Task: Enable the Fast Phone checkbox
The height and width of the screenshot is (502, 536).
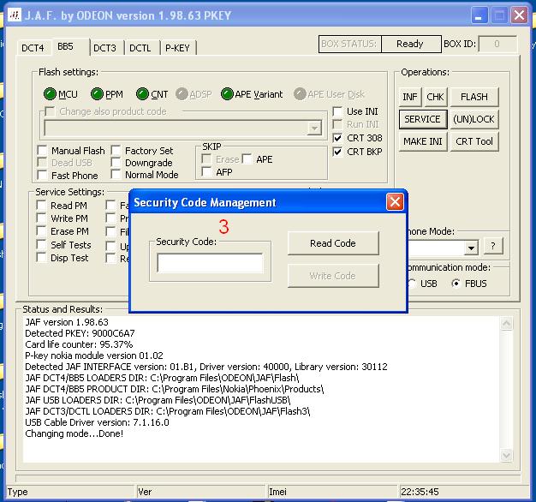Action: tap(42, 175)
